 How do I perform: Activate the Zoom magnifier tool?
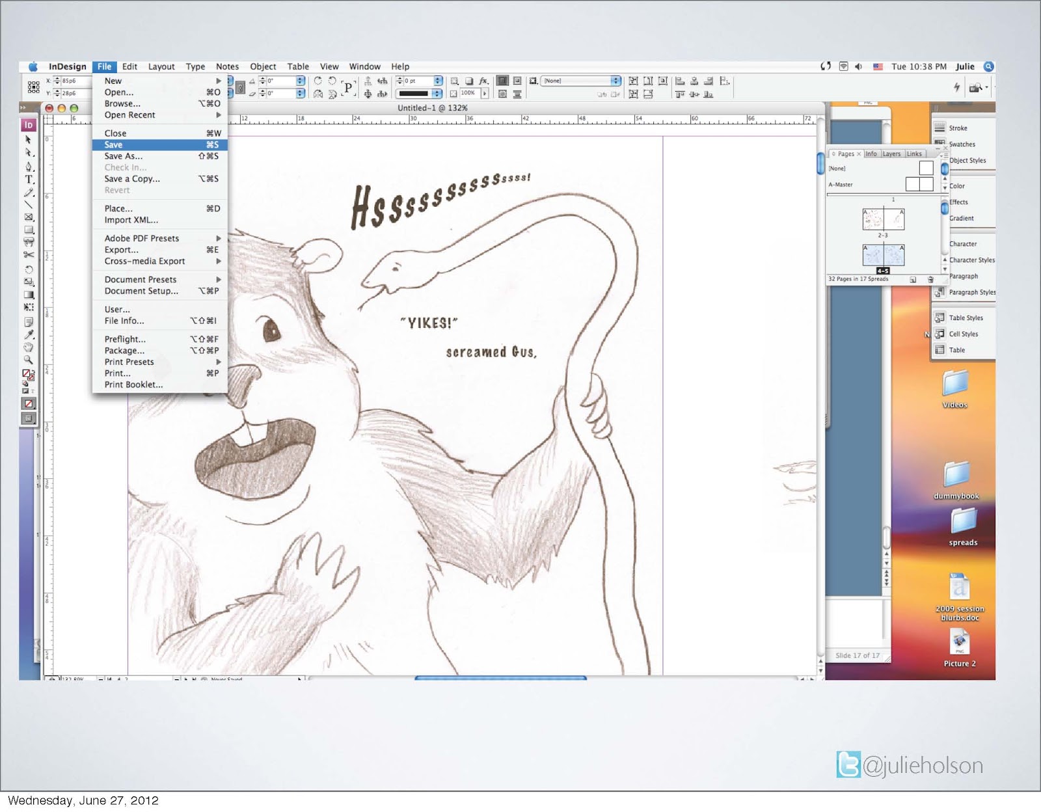[29, 360]
